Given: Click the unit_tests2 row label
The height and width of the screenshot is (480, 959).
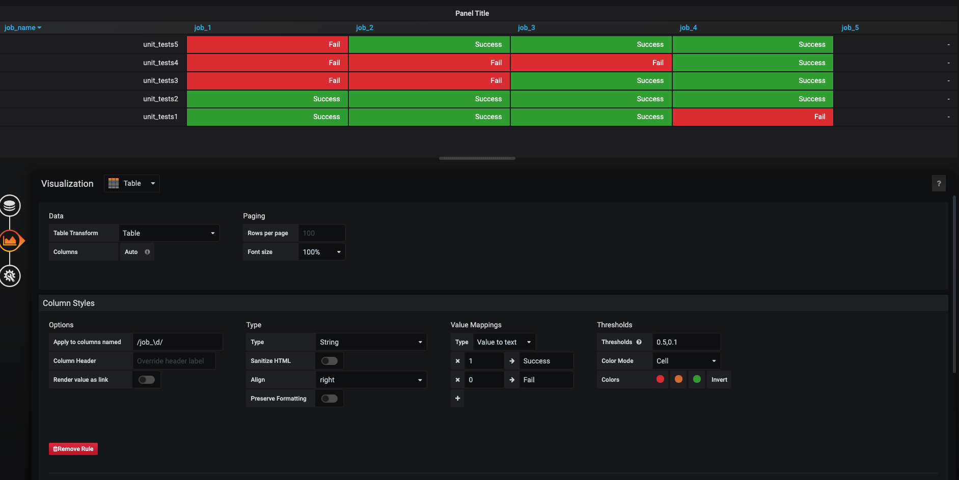Looking at the screenshot, I should click(x=160, y=99).
